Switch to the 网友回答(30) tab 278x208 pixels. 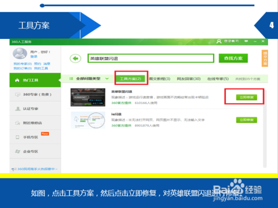pos(188,79)
